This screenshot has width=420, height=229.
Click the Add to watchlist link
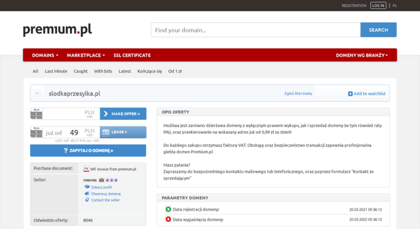[x=369, y=94]
